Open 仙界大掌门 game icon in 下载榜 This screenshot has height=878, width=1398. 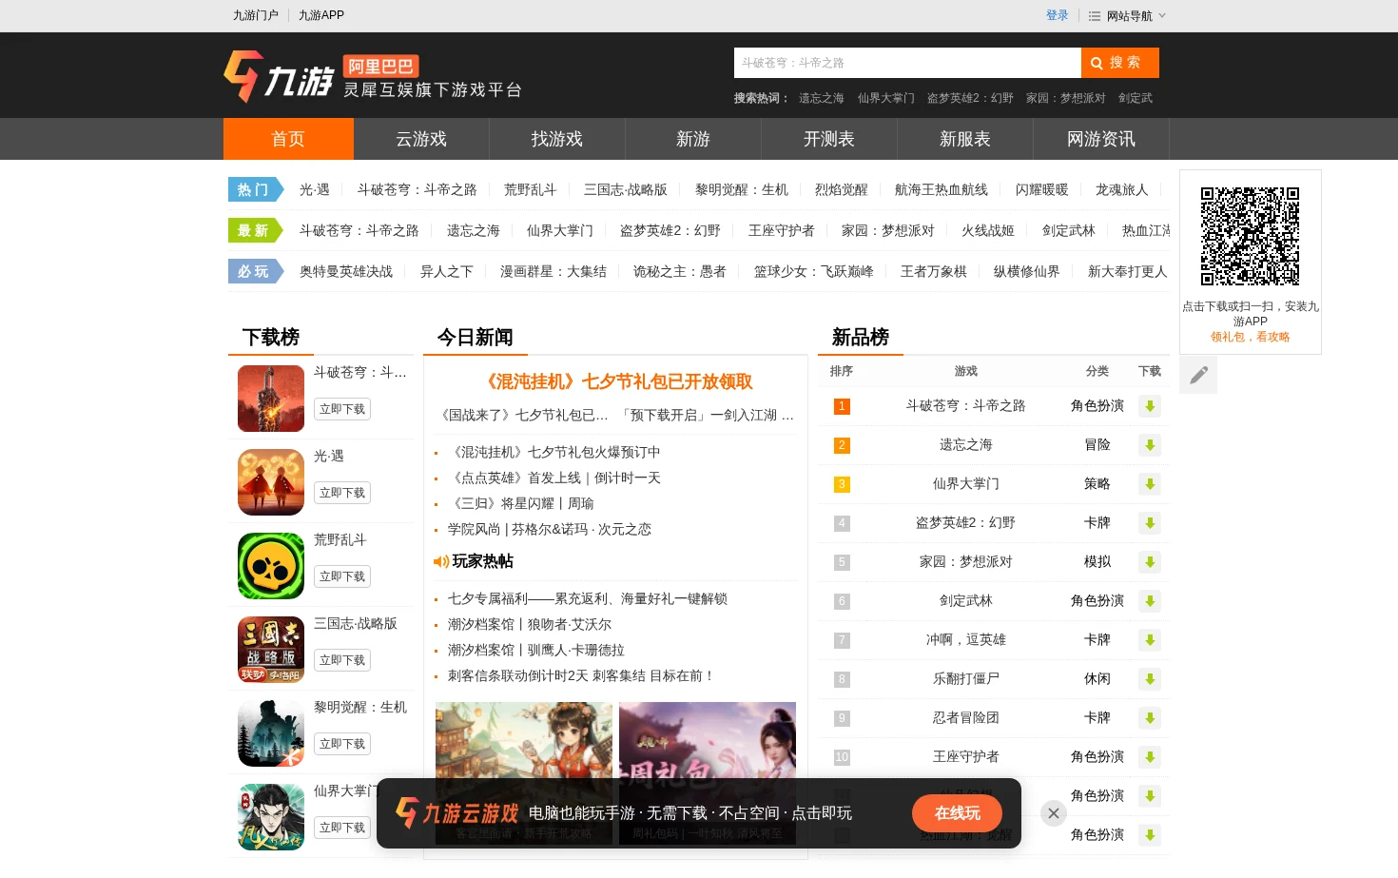click(271, 817)
